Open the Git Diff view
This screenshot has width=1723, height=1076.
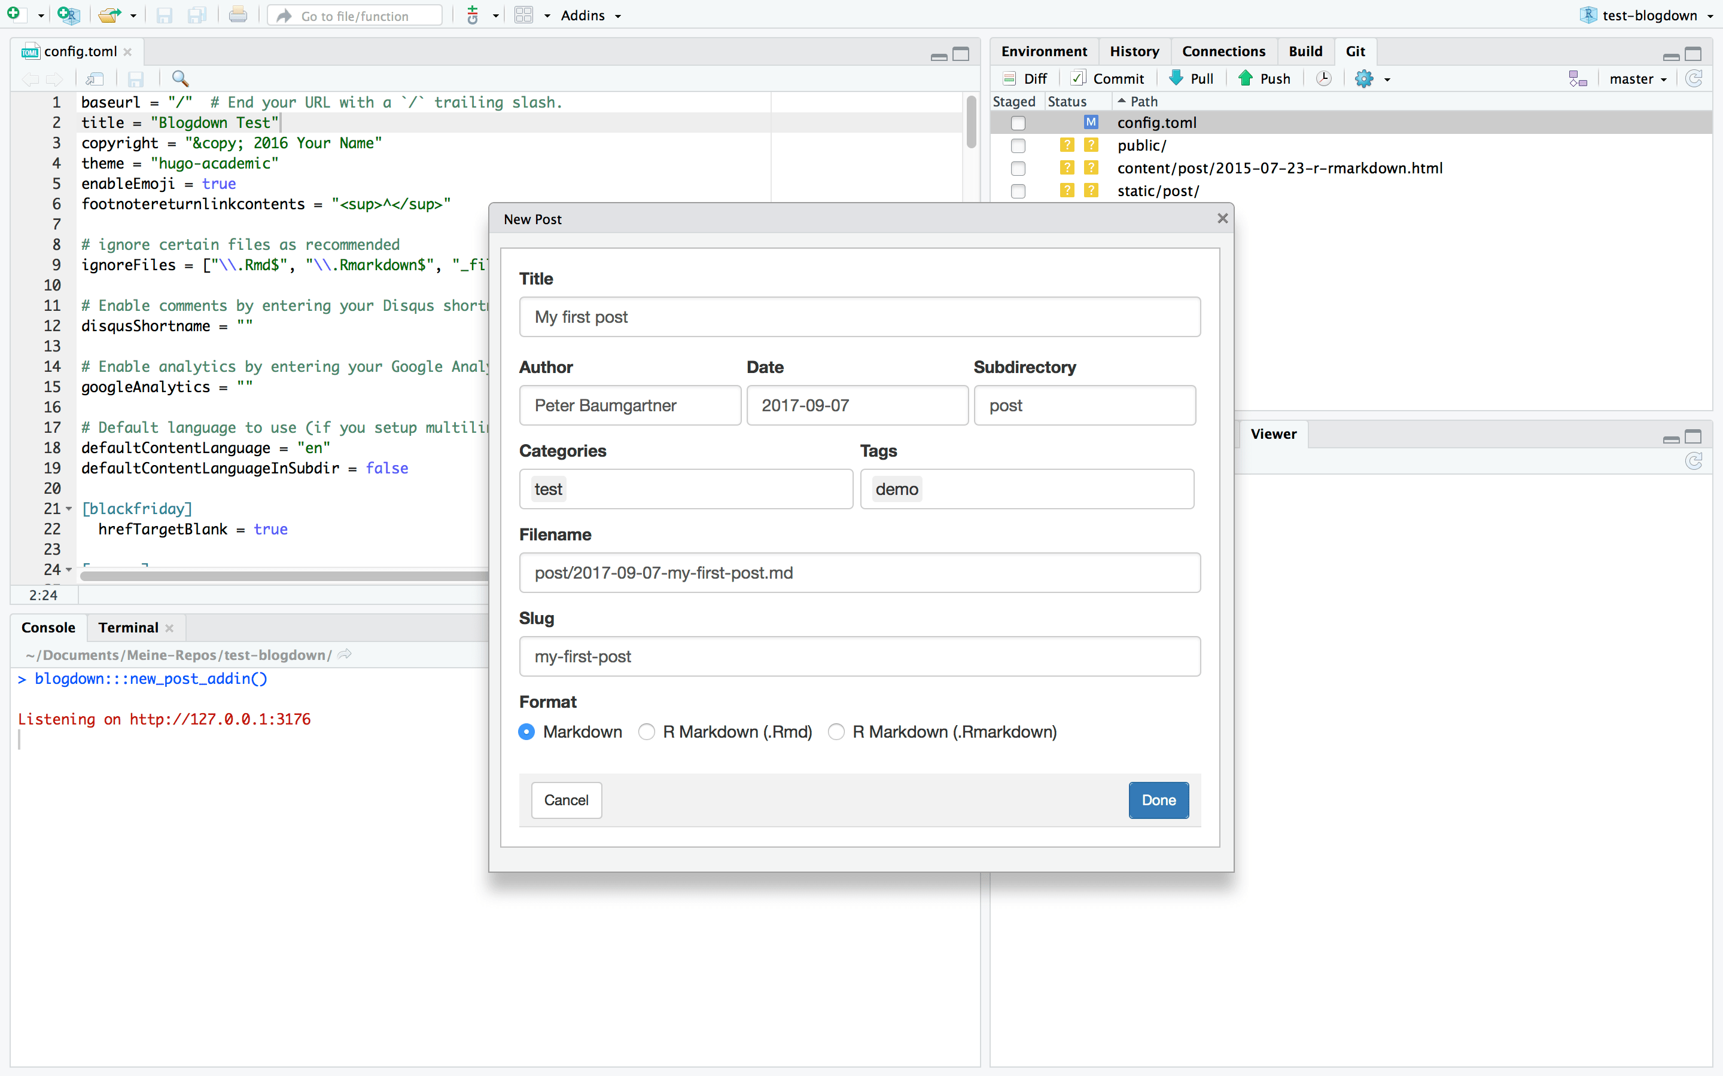[1025, 78]
